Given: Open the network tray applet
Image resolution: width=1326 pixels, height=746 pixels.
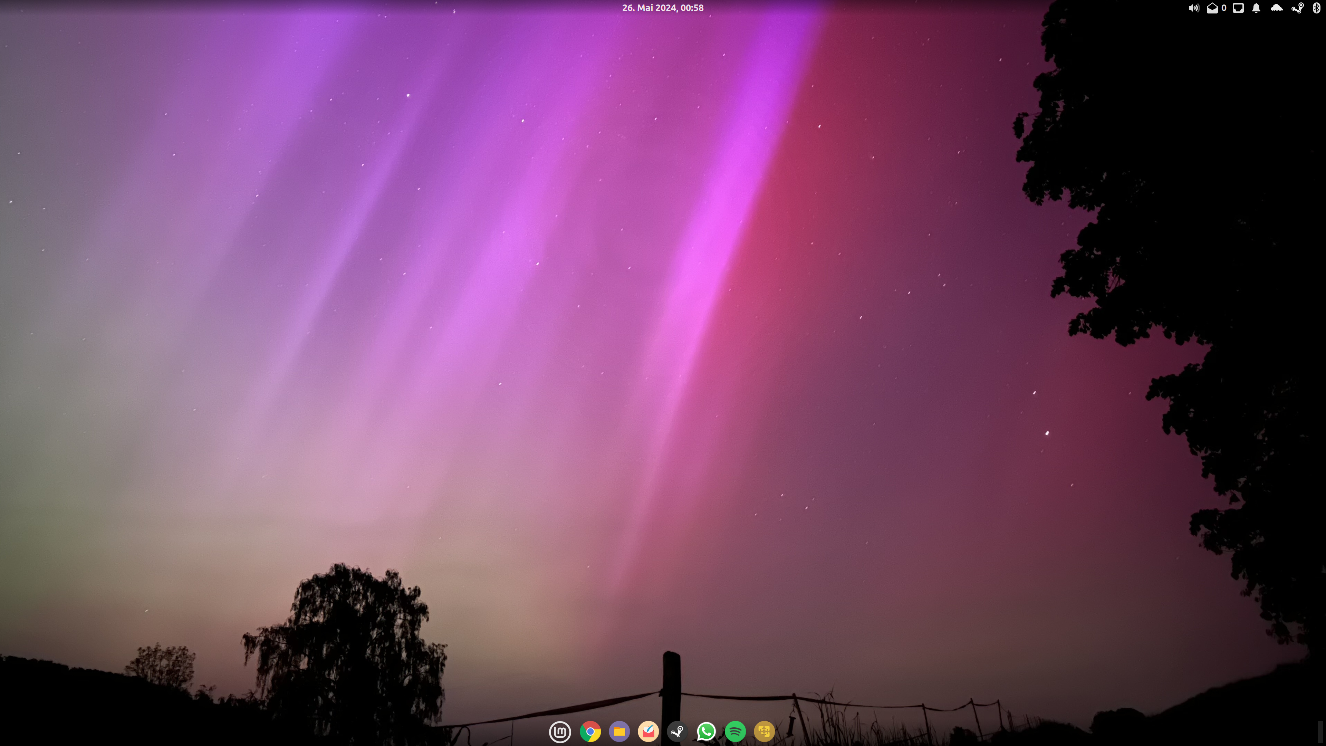Looking at the screenshot, I should click(1239, 8).
